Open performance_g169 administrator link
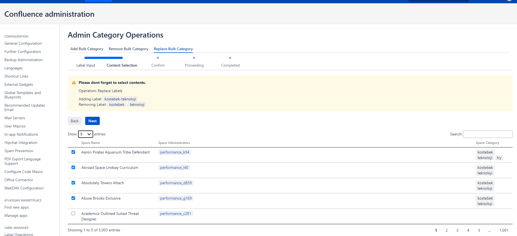This screenshot has height=236, width=517. coord(176,198)
